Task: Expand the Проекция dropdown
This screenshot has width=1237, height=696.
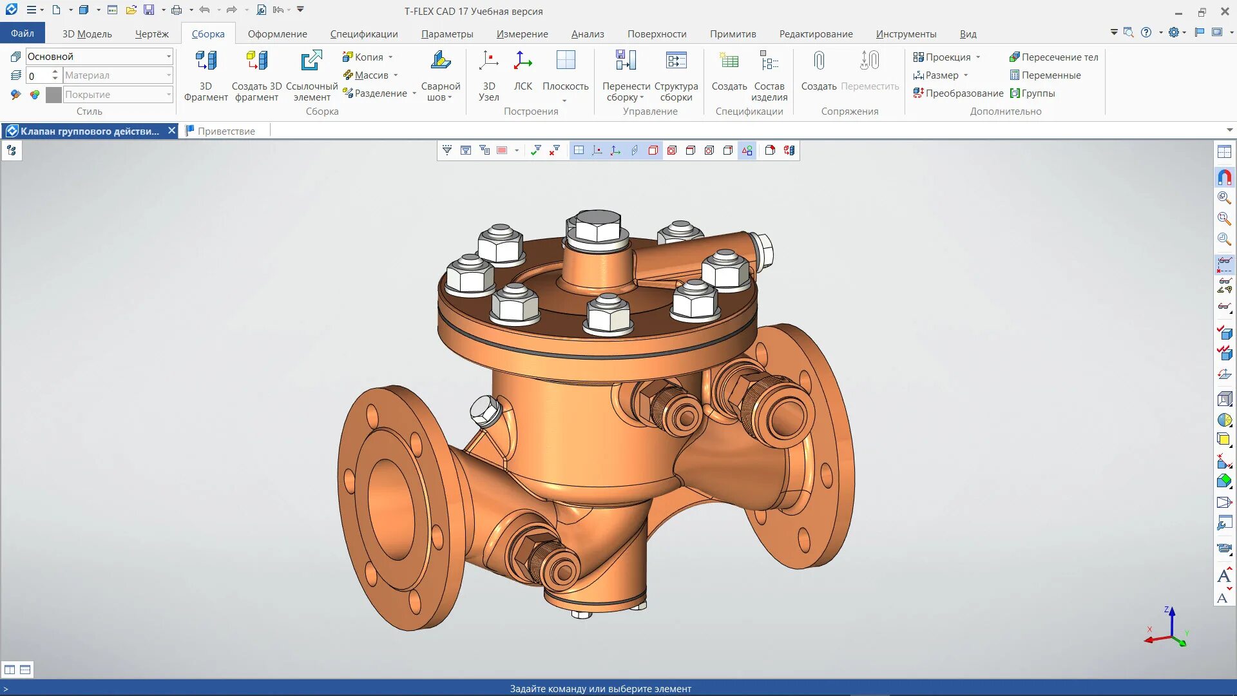Action: pos(978,57)
